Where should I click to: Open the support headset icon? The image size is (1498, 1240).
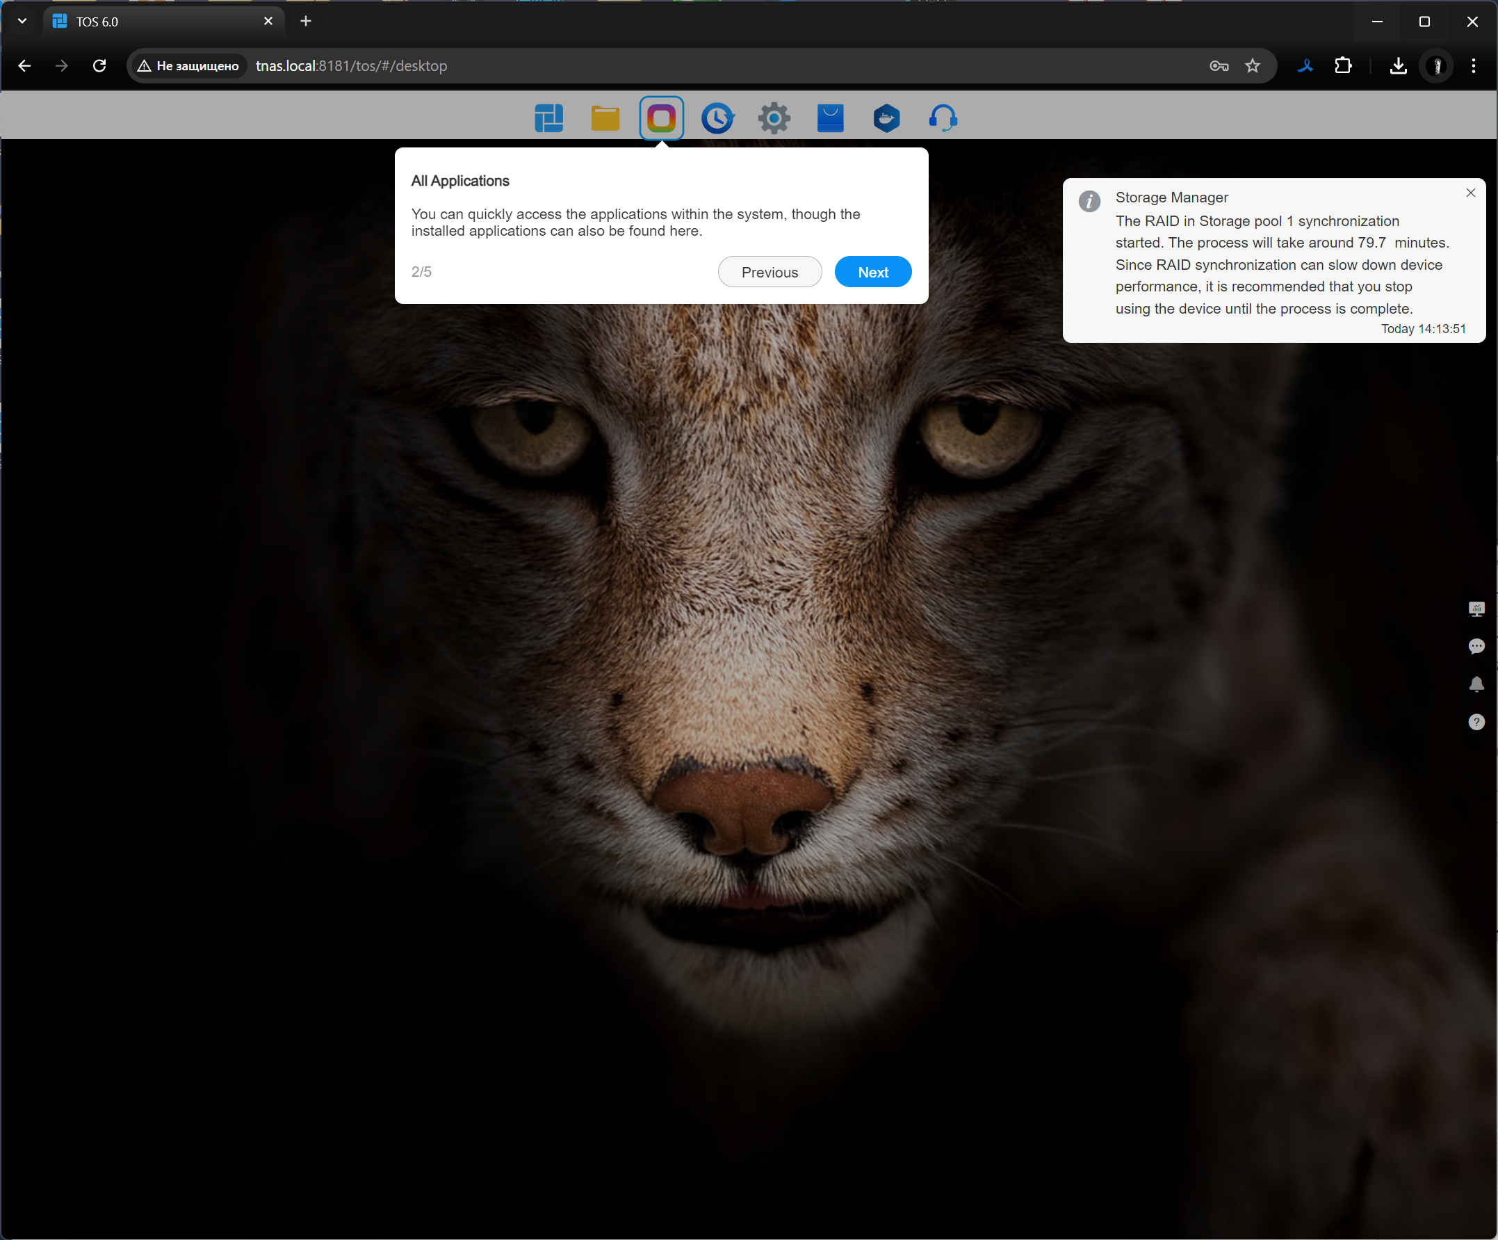click(x=943, y=118)
